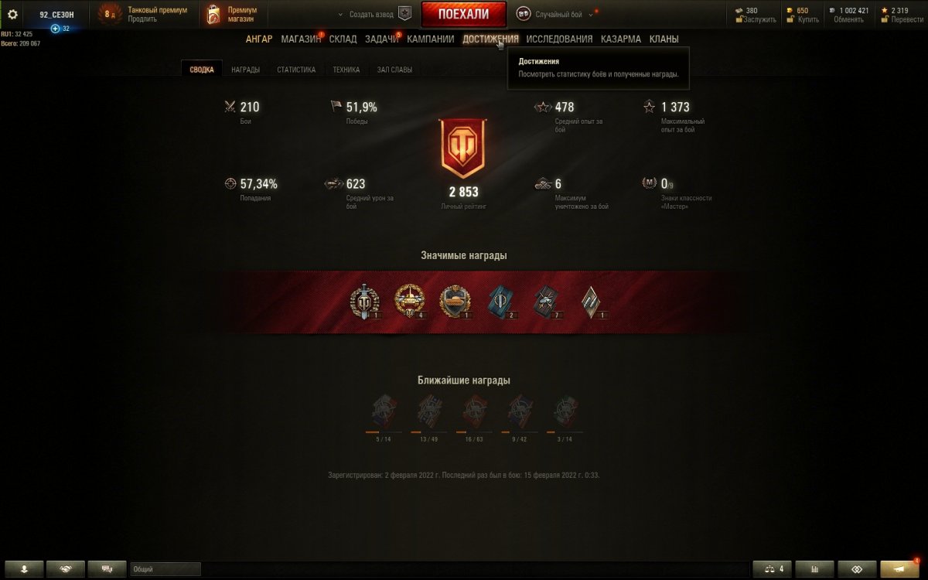Open the settings gear menu
Viewport: 928px width, 580px height.
point(12,14)
